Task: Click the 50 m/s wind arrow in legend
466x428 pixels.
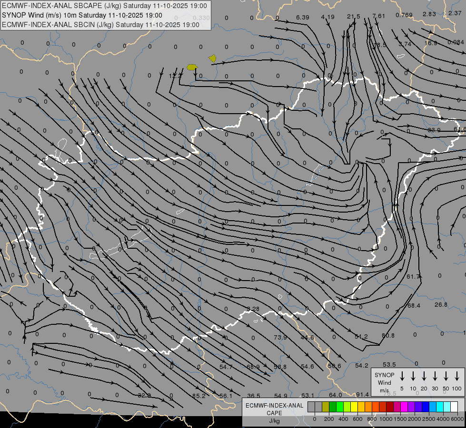Action: (x=446, y=376)
